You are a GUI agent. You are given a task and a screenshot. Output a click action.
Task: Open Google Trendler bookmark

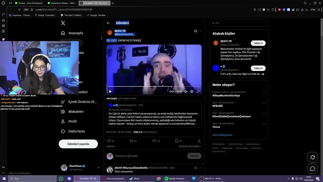(x=96, y=15)
